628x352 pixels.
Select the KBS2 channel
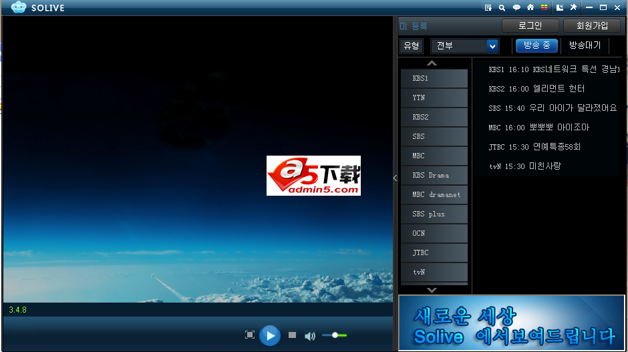434,117
